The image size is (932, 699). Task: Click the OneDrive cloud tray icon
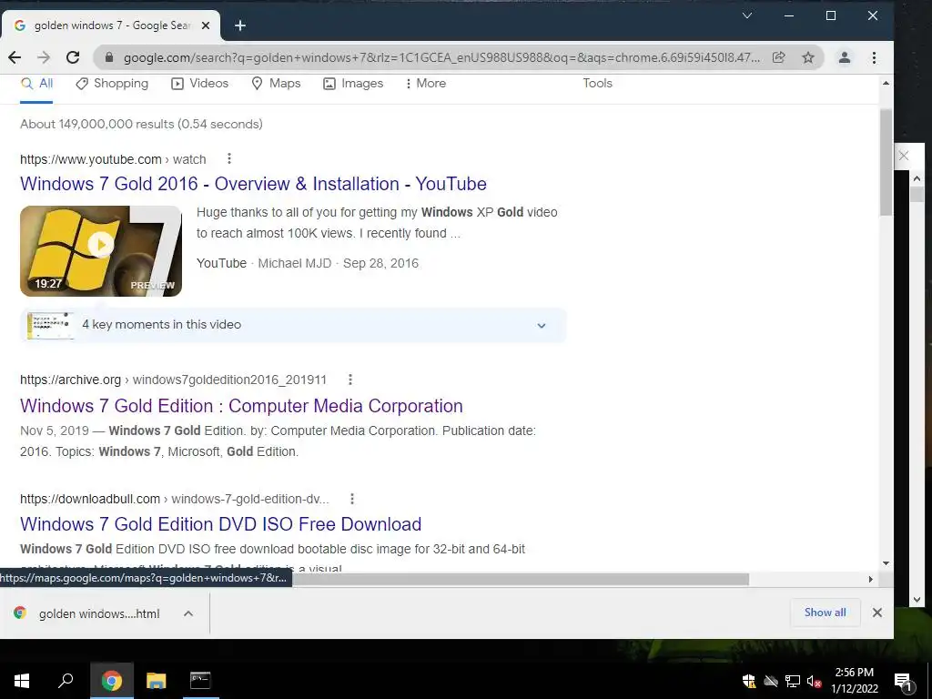(771, 681)
